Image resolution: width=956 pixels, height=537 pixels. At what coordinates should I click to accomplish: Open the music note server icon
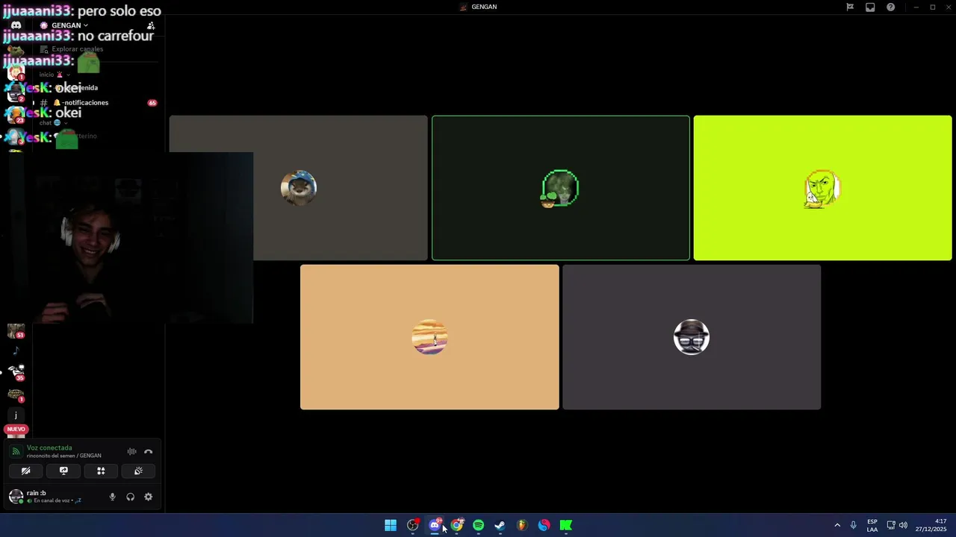16,351
